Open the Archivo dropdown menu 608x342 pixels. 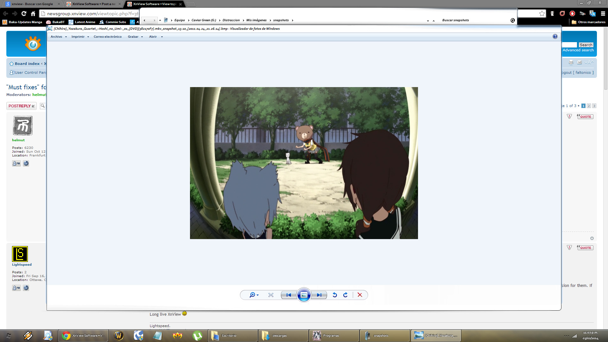point(59,37)
